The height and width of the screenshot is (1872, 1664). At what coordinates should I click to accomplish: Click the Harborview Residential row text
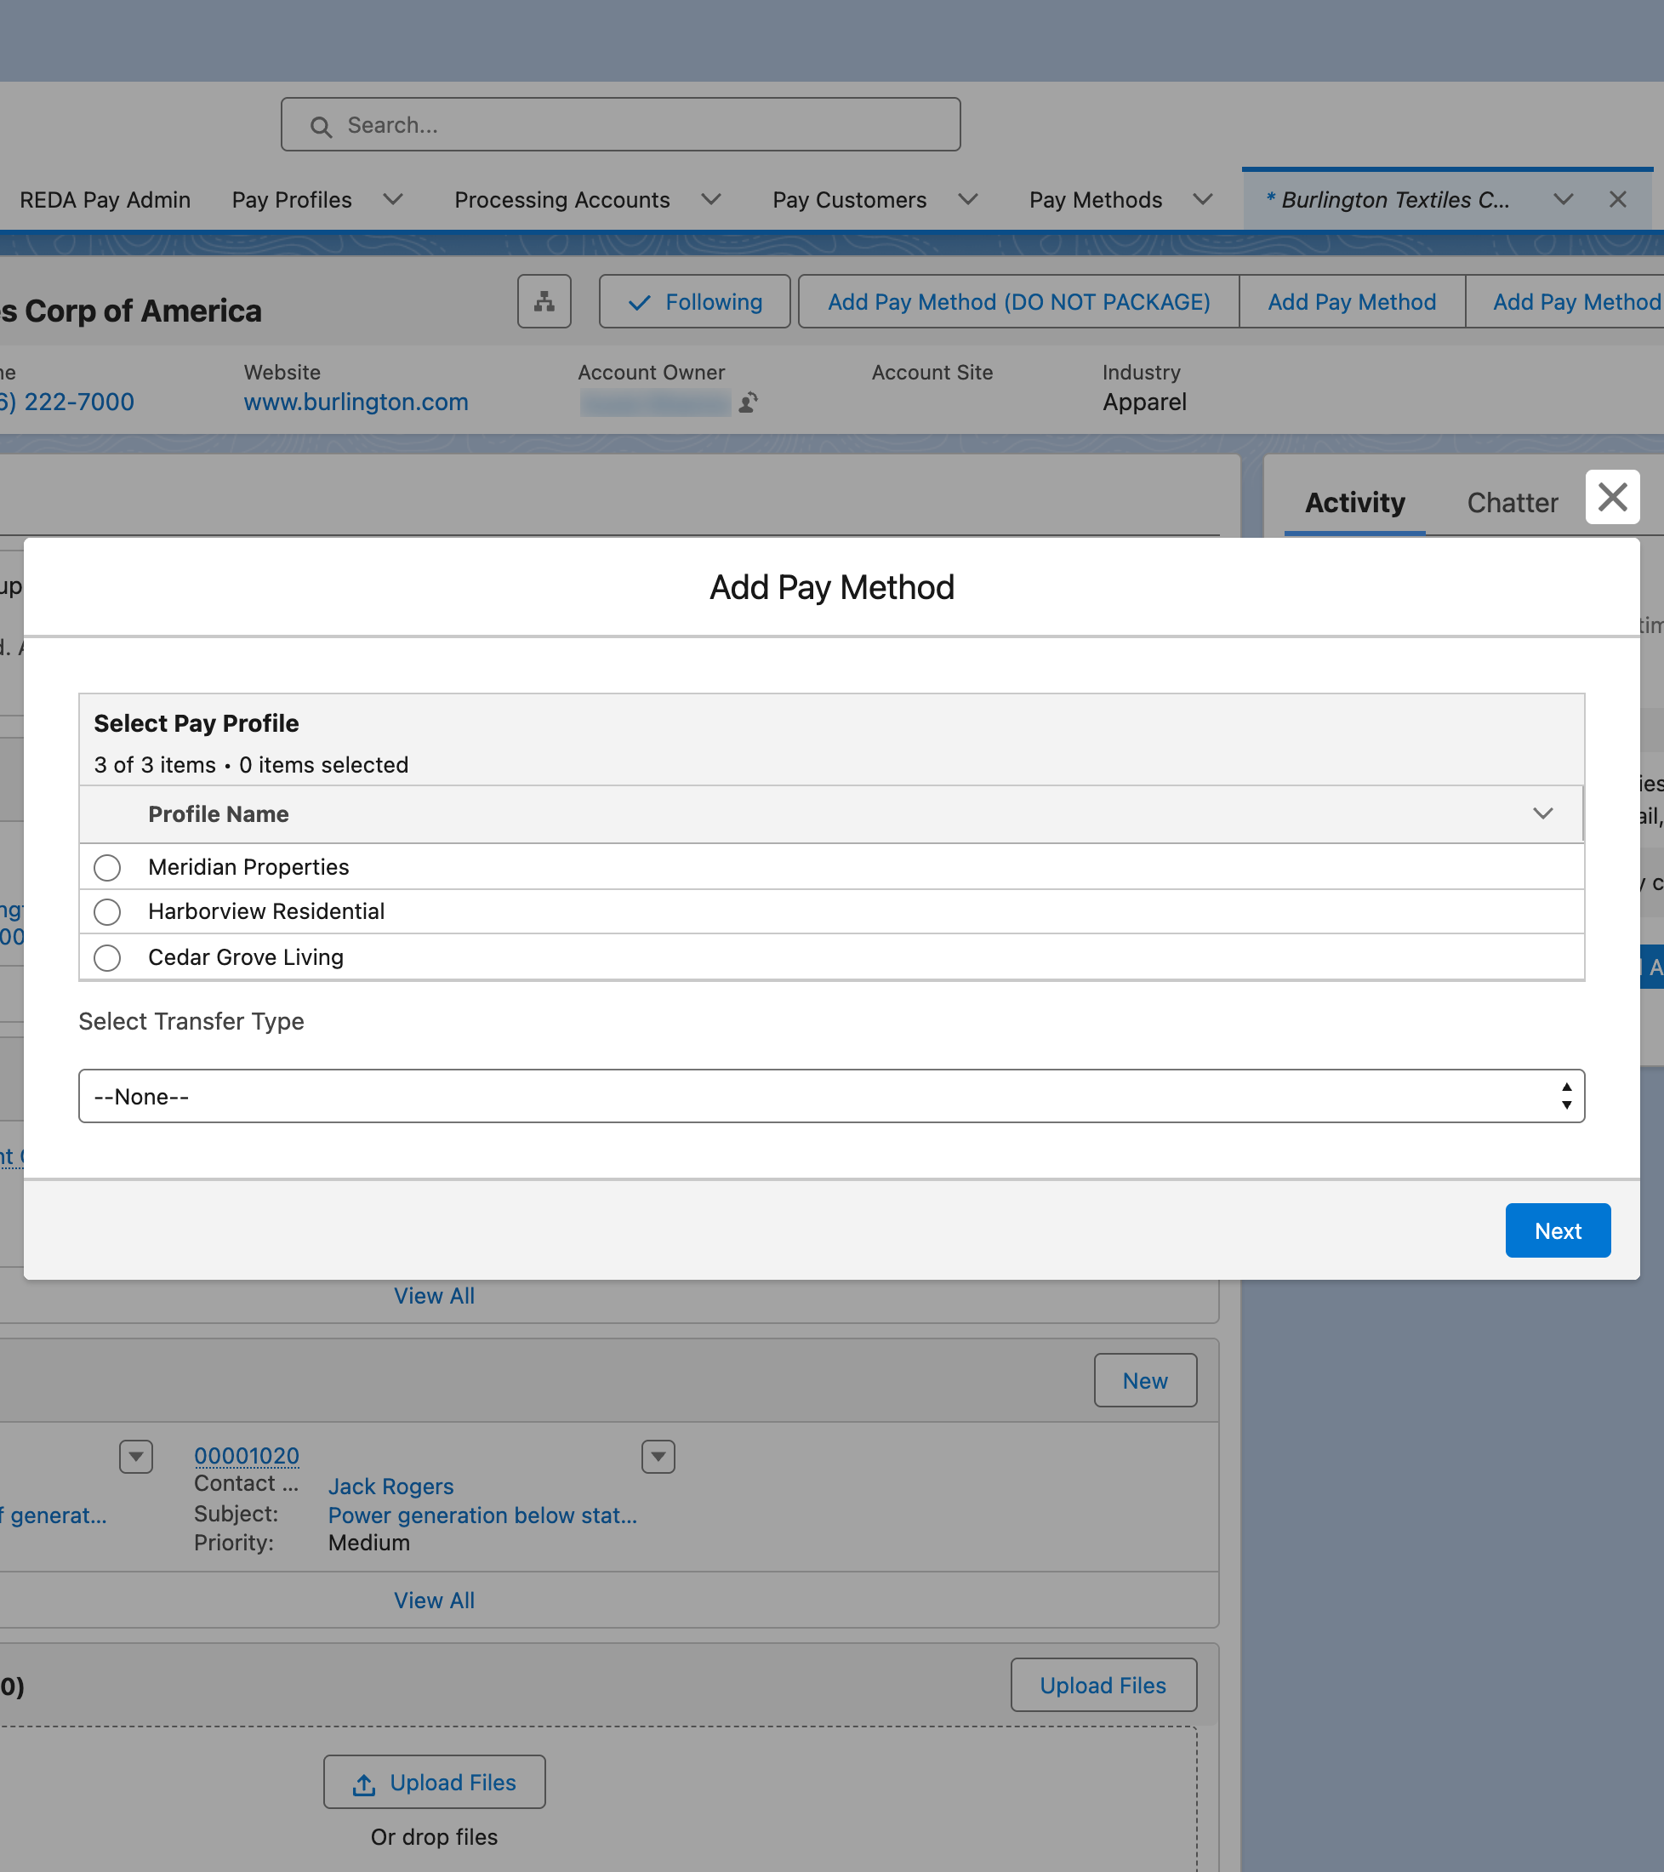click(266, 912)
